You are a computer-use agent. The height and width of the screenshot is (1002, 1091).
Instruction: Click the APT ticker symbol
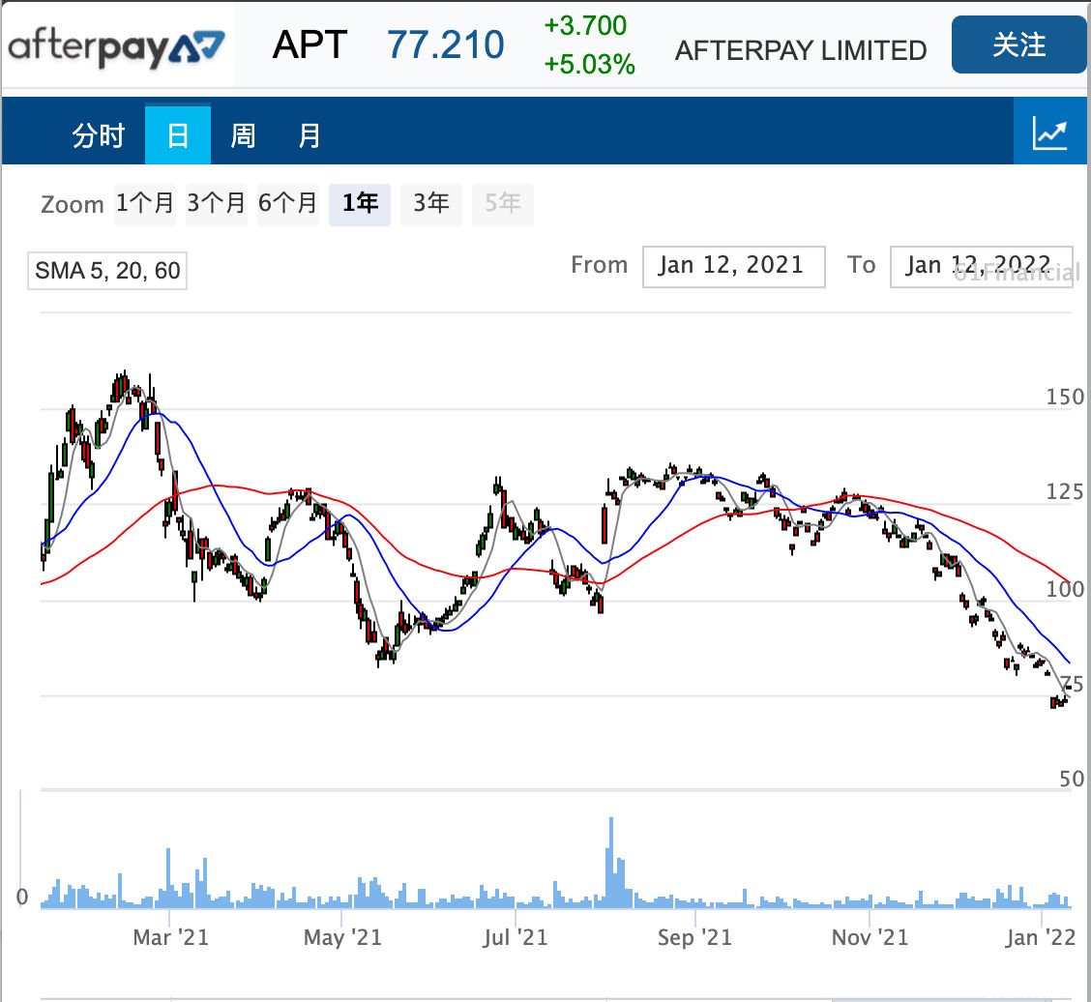(x=310, y=45)
